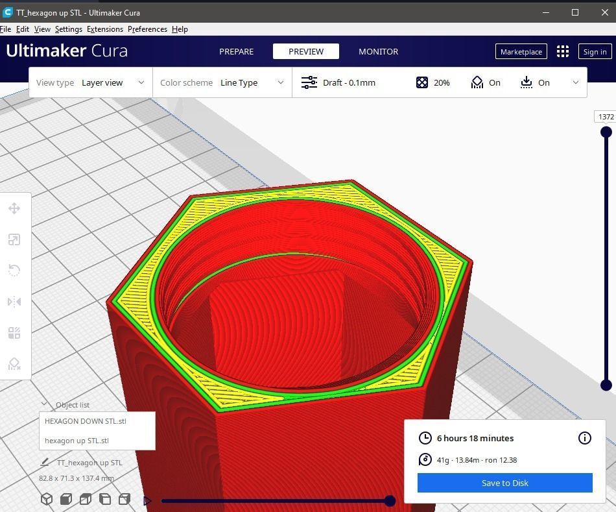Collapse the Object list
The width and height of the screenshot is (616, 512).
[x=44, y=404]
